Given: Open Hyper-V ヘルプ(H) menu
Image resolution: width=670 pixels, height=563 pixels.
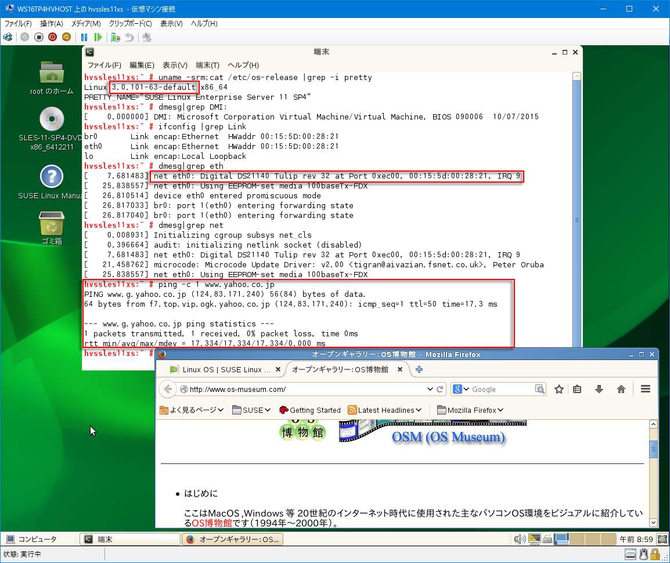Looking at the screenshot, I should coord(204,23).
